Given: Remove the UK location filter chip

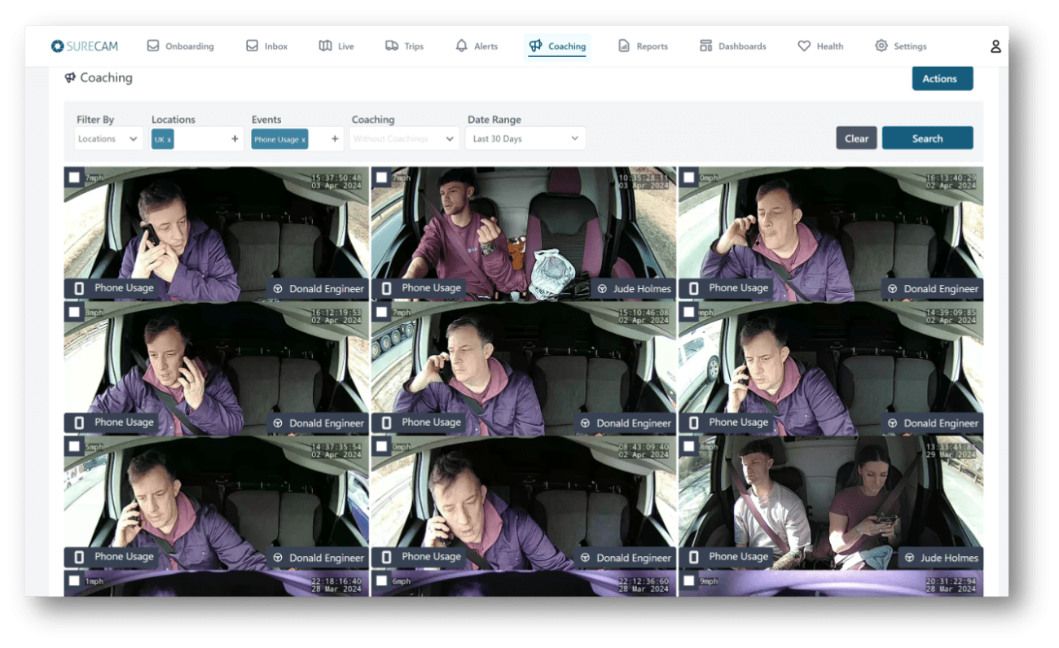Looking at the screenshot, I should pyautogui.click(x=169, y=140).
